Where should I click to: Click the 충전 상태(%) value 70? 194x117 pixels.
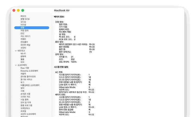(90, 52)
